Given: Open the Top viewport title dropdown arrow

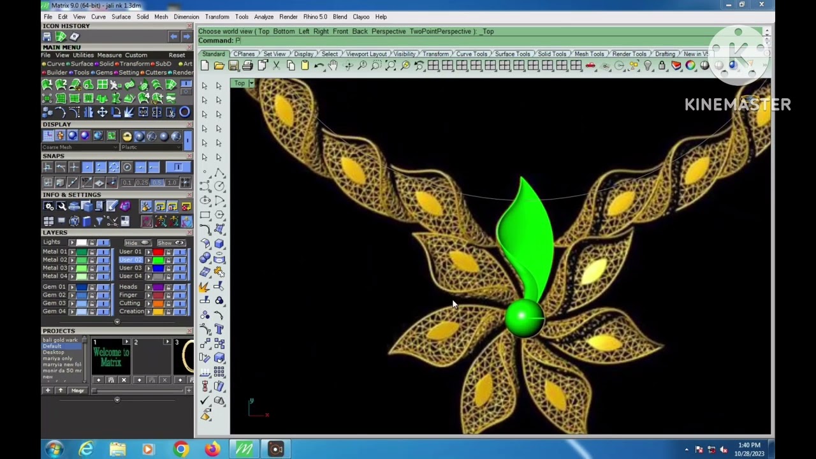Looking at the screenshot, I should [x=251, y=84].
